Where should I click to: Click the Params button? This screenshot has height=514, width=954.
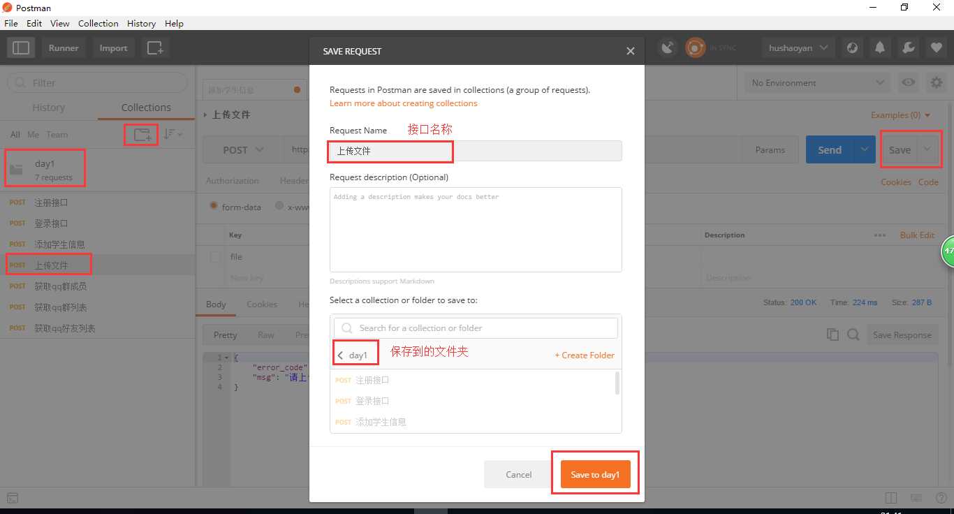click(770, 149)
